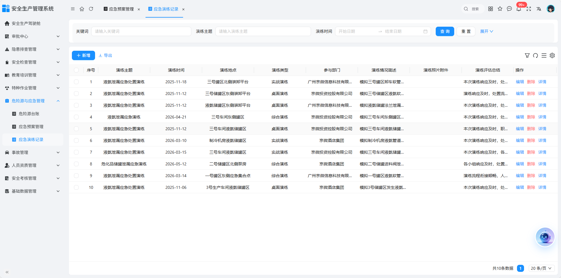The image size is (561, 278).
Task: Expand the 审批中心 menu
Action: pyautogui.click(x=33, y=36)
